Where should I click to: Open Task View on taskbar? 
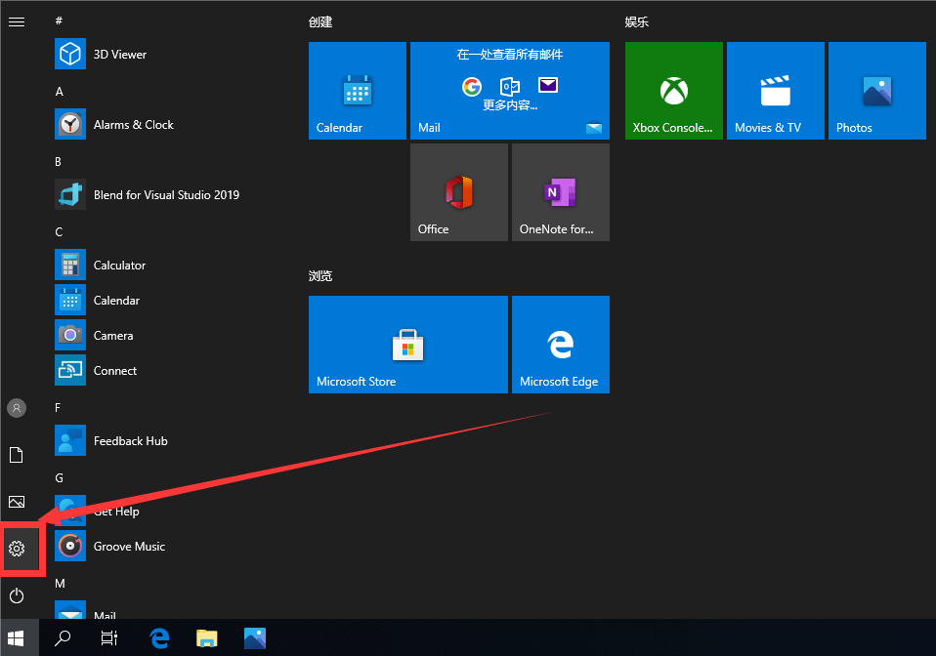point(109,638)
